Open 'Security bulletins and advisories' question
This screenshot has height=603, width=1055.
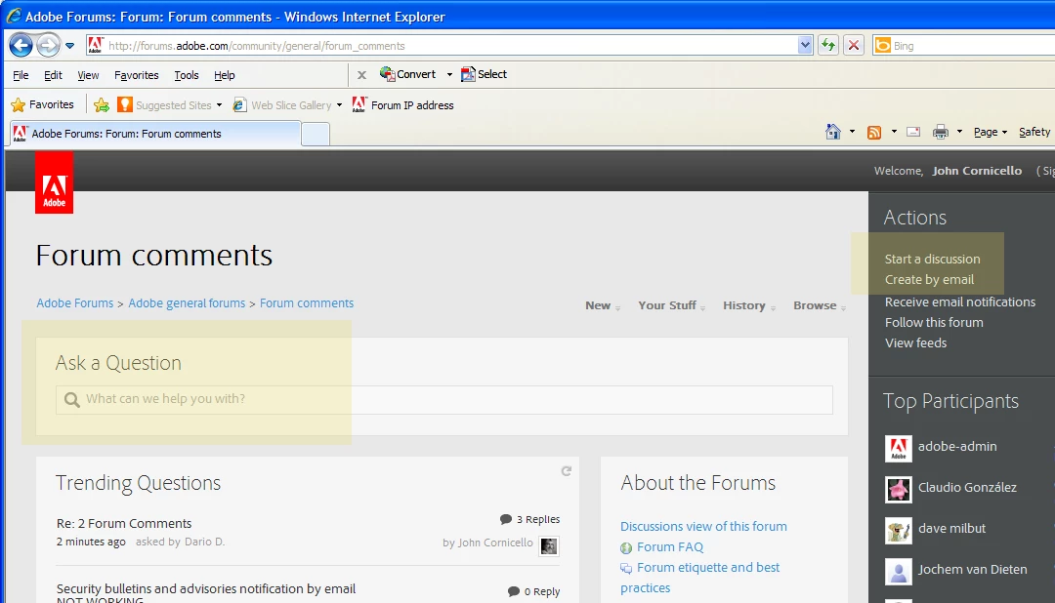(206, 592)
